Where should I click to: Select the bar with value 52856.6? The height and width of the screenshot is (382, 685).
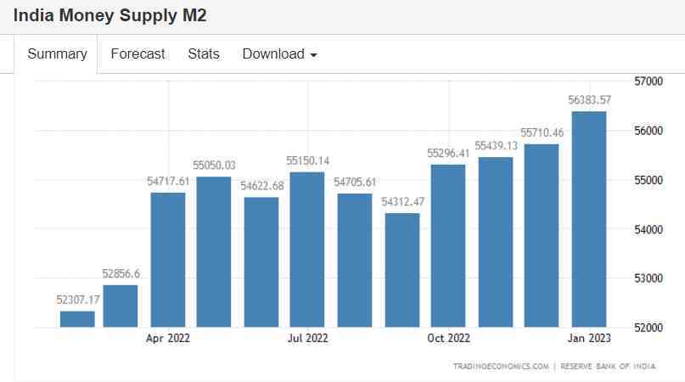tap(121, 306)
